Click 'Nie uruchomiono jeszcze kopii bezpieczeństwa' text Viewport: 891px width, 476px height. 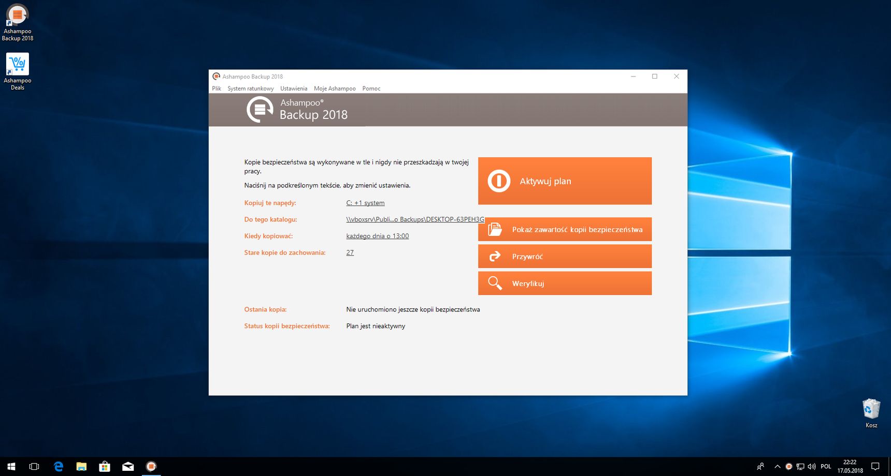pyautogui.click(x=413, y=309)
